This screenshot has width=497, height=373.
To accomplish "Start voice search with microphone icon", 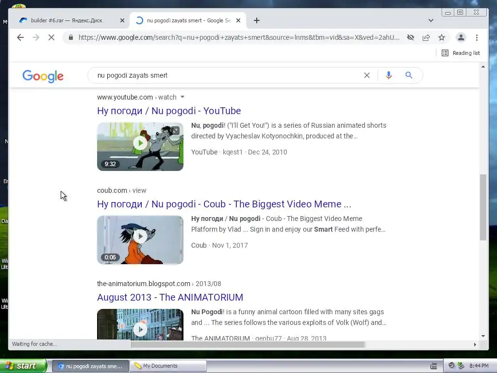I will click(389, 75).
